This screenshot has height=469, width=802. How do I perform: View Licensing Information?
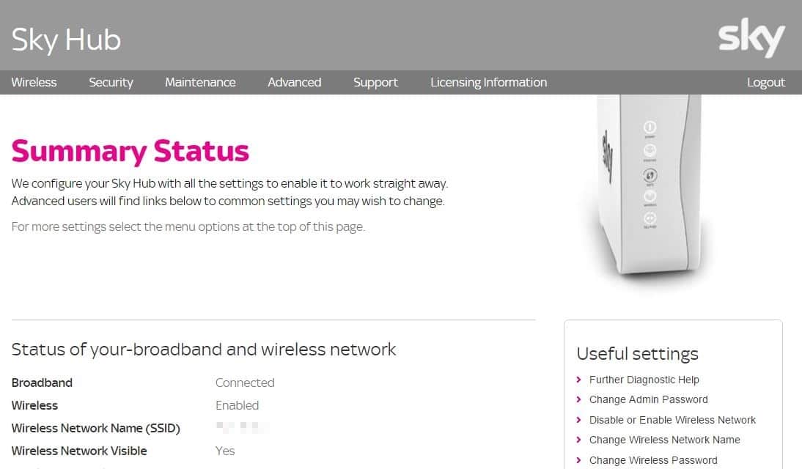pyautogui.click(x=488, y=82)
